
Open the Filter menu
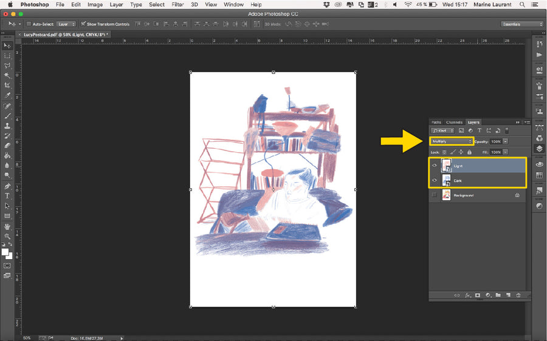click(x=177, y=4)
